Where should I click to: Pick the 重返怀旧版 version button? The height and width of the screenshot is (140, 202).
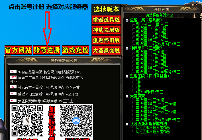(106, 40)
